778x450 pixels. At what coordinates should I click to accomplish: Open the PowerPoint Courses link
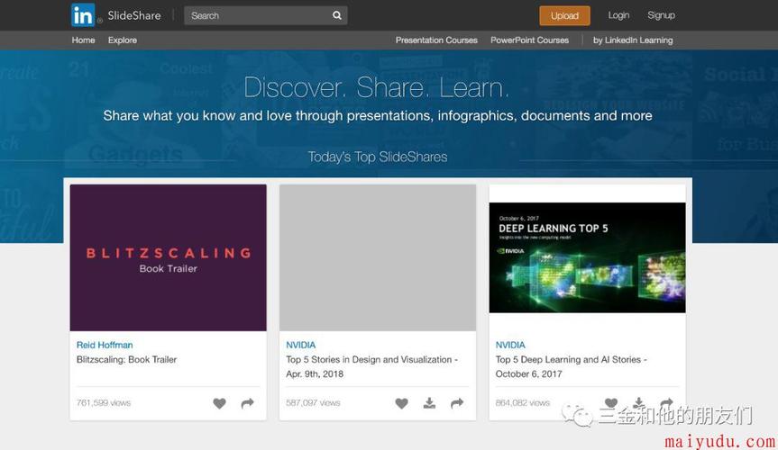tap(529, 40)
